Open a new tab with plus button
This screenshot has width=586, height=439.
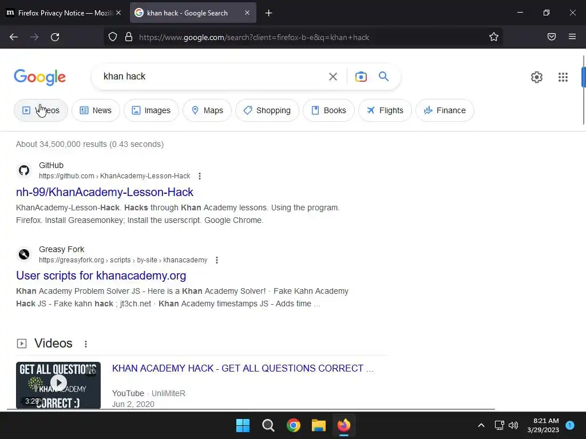pyautogui.click(x=269, y=13)
